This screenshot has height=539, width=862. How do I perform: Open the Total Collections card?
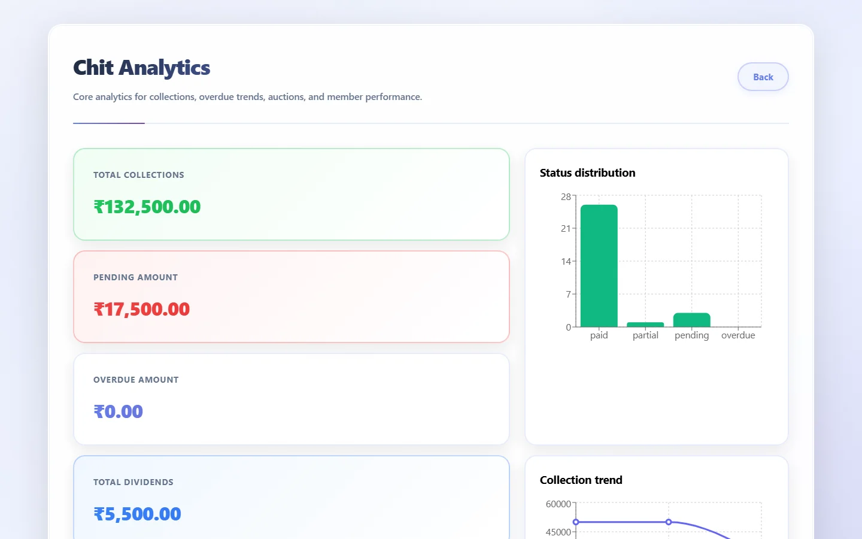[x=292, y=195]
